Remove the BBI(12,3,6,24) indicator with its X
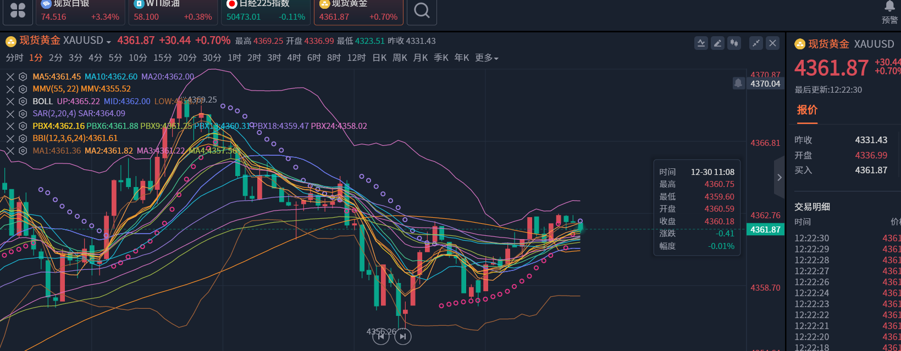901x351 pixels. click(10, 139)
